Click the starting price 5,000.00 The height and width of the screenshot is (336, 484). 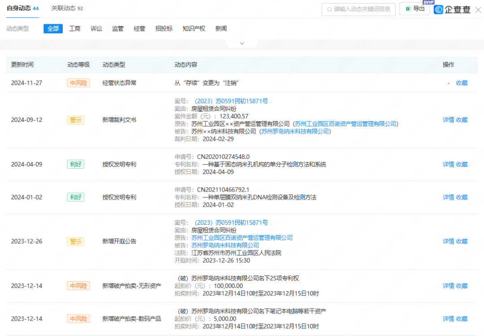225,319
